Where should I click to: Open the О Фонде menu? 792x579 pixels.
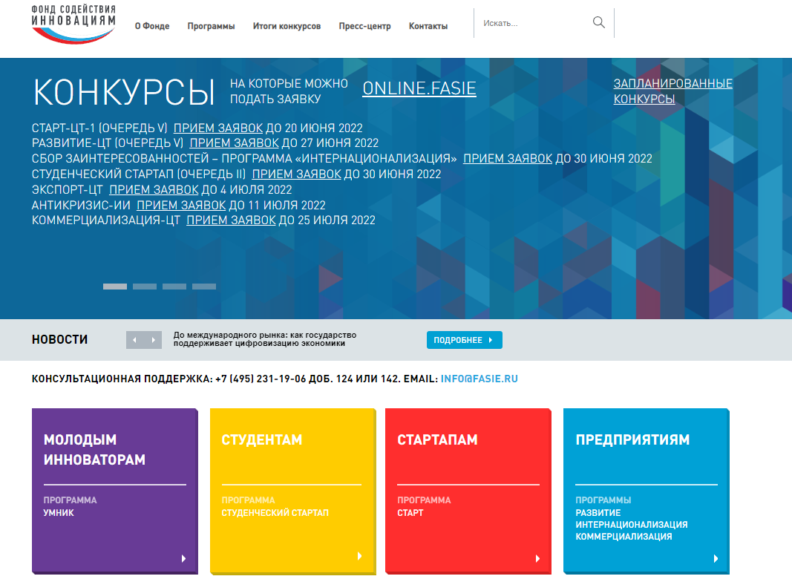coord(152,26)
